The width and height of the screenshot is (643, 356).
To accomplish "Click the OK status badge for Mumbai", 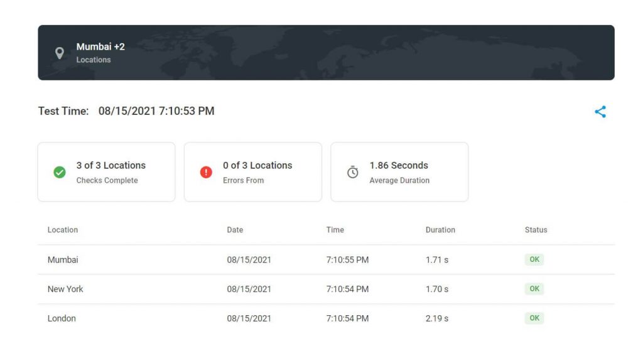I will (534, 259).
